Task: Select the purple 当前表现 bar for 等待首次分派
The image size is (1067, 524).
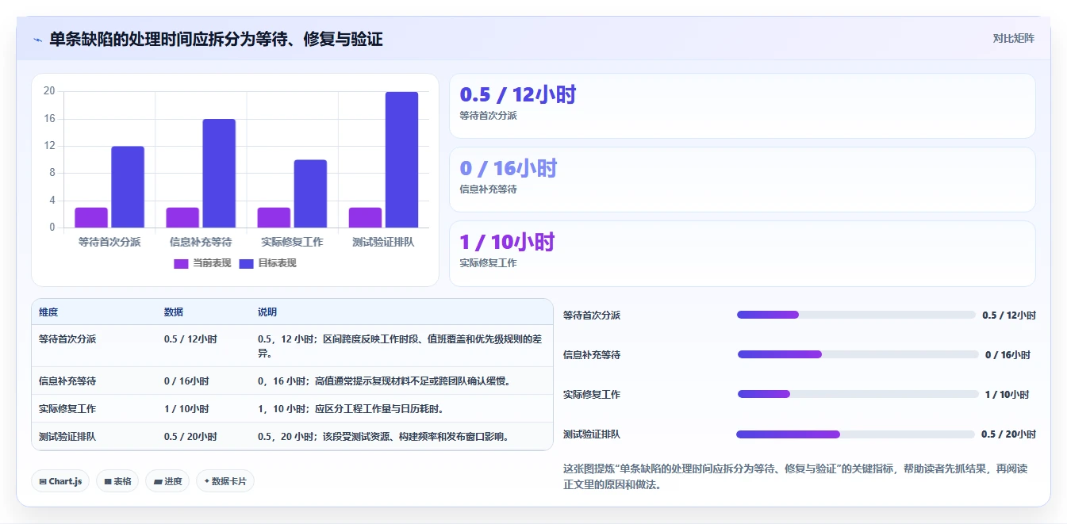Action: pyautogui.click(x=91, y=217)
